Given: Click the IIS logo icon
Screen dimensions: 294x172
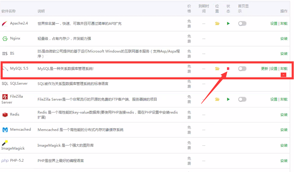Looking at the screenshot, I should point(5,54).
